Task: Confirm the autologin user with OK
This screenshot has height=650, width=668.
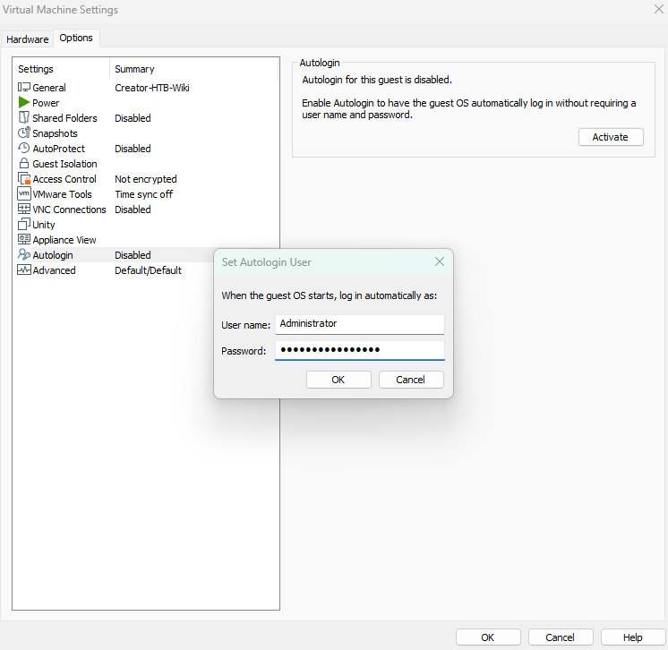Action: click(338, 380)
